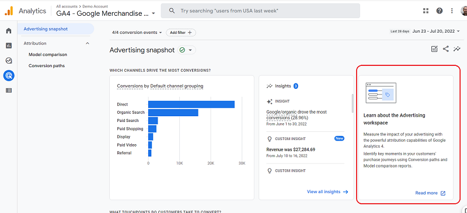Click the Paid Video chart label
The height and width of the screenshot is (213, 467).
pos(127,145)
